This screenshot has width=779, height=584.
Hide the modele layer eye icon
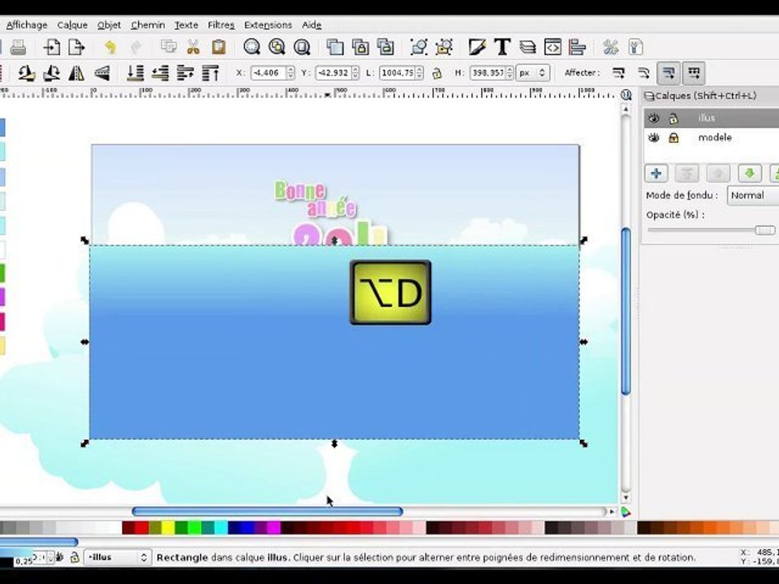[654, 138]
